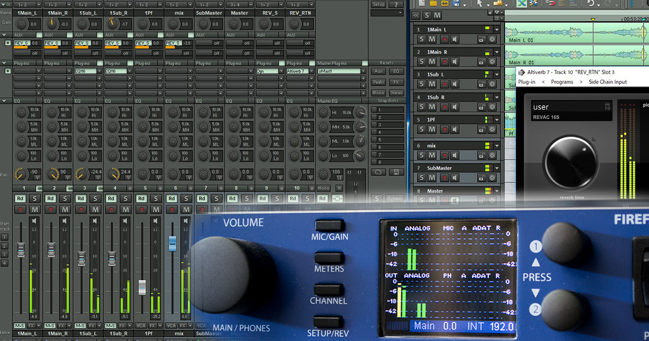
Task: Go to previous program in Altiverb
Action: tap(543, 82)
